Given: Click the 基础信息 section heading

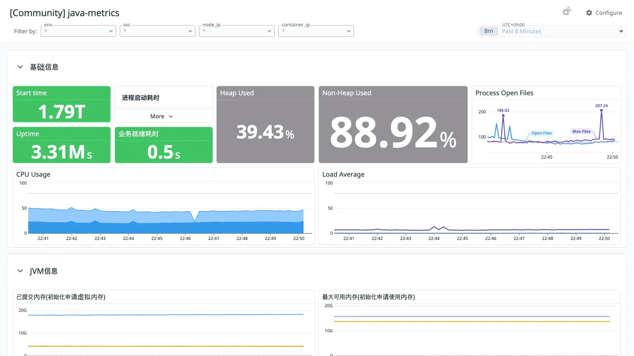Looking at the screenshot, I should coord(44,67).
